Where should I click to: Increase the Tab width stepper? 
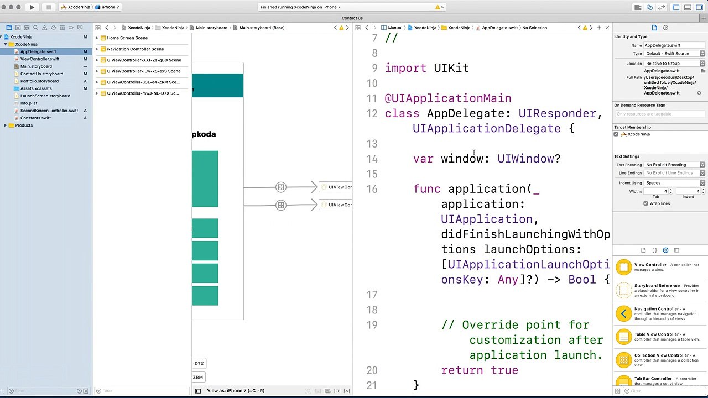[x=671, y=190]
